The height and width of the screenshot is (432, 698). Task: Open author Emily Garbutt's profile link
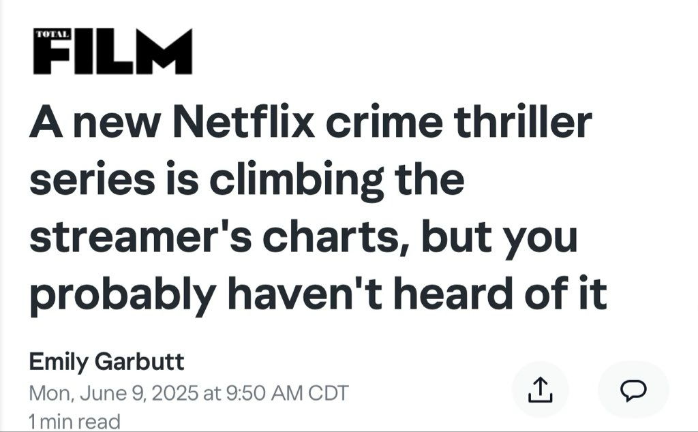(x=106, y=361)
